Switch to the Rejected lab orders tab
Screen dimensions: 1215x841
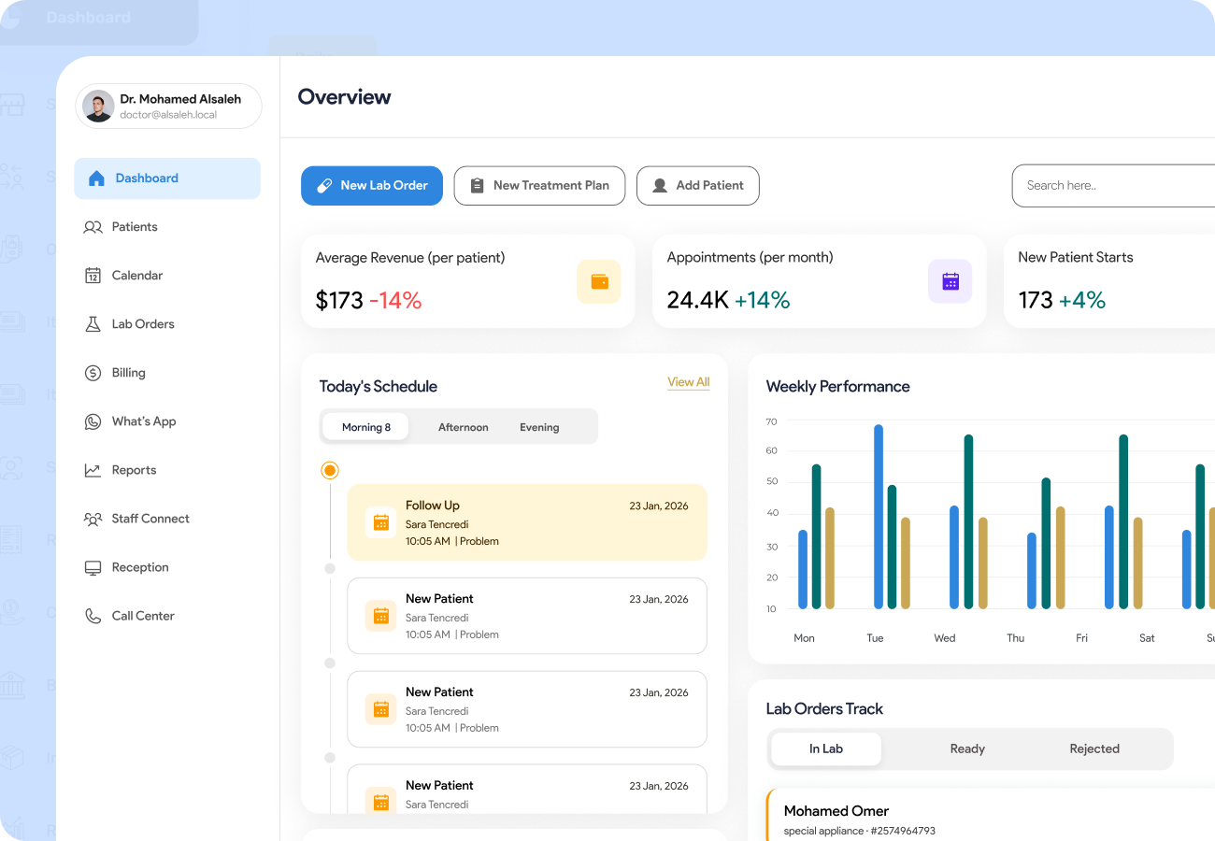(1094, 748)
